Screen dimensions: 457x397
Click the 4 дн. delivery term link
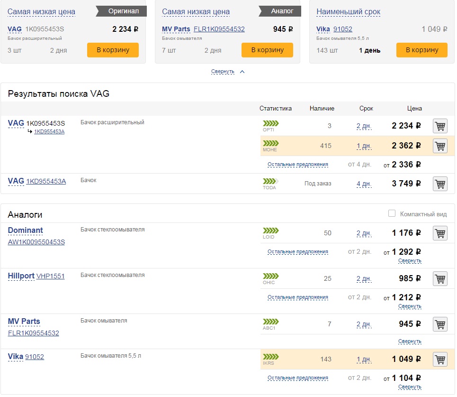coord(364,184)
